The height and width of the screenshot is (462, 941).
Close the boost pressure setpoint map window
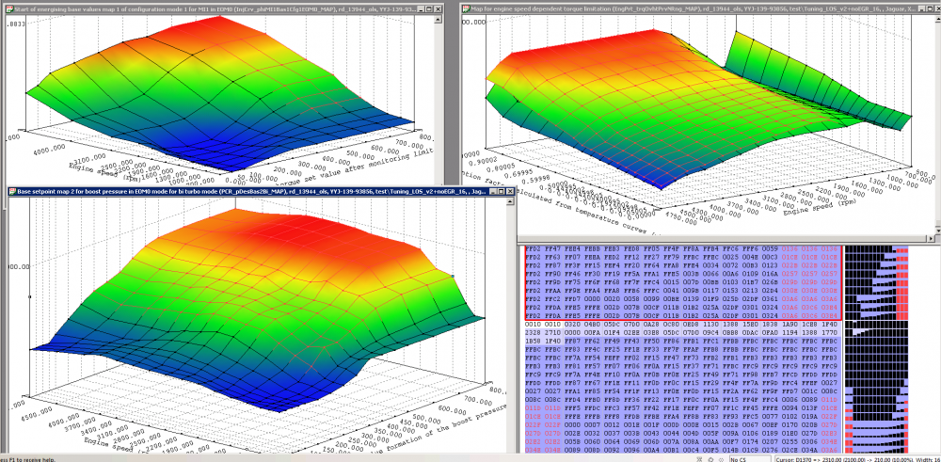tap(511, 191)
